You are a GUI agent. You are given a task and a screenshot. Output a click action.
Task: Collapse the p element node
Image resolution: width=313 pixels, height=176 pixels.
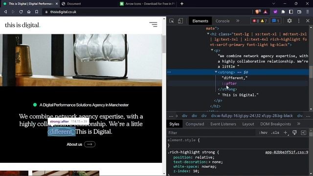coord(212,50)
